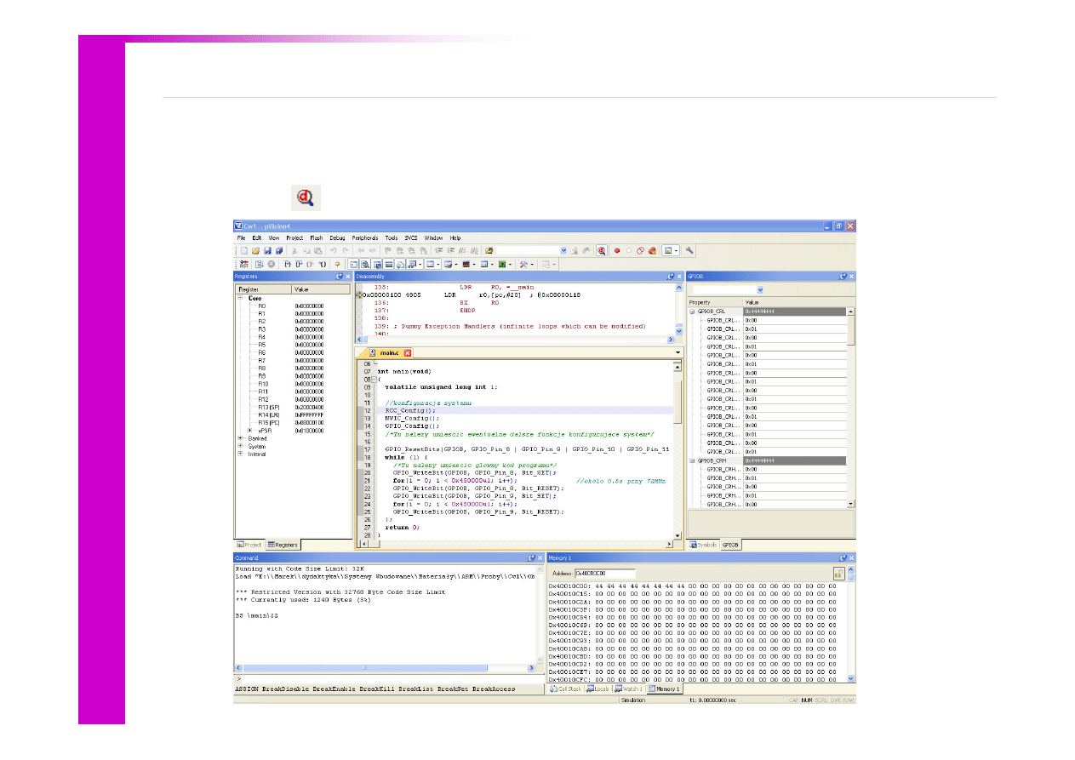Click the Configuration wrench icon
Viewport: 1075px width, 760px height.
(x=689, y=251)
